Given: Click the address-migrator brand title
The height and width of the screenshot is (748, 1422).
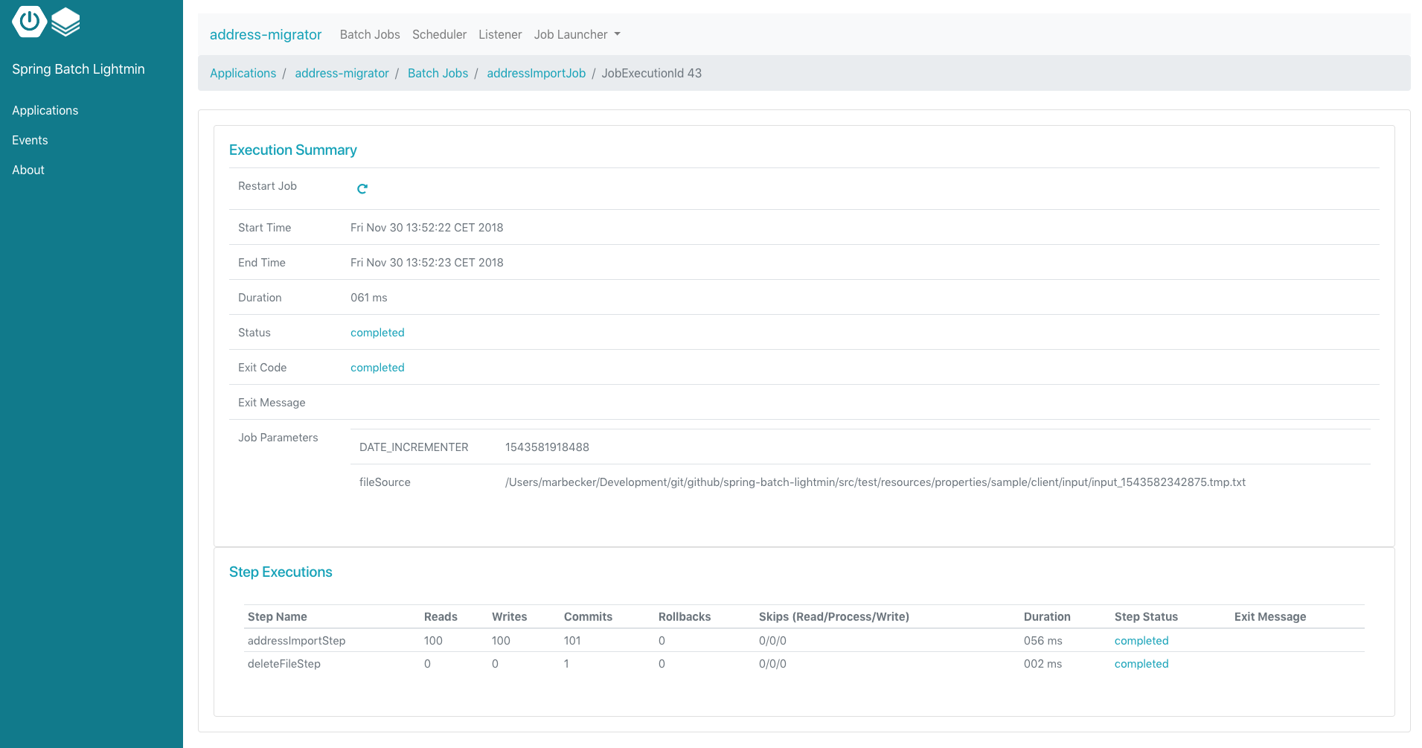Looking at the screenshot, I should point(266,34).
